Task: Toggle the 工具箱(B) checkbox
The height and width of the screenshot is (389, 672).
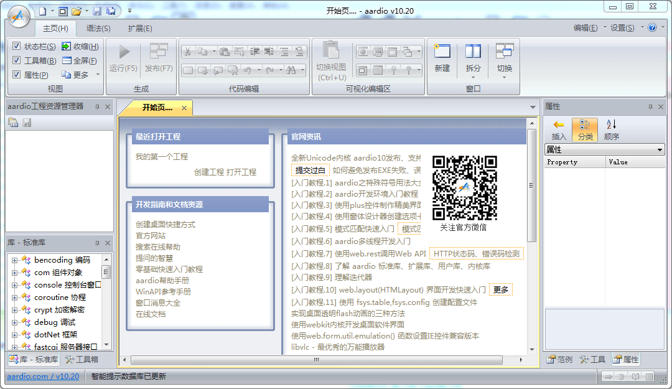Action: (17, 60)
